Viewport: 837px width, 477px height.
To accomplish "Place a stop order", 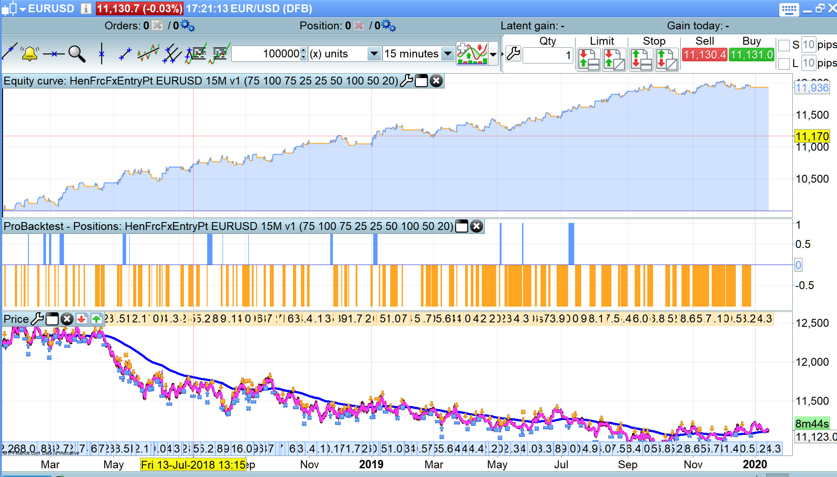I will coord(641,59).
